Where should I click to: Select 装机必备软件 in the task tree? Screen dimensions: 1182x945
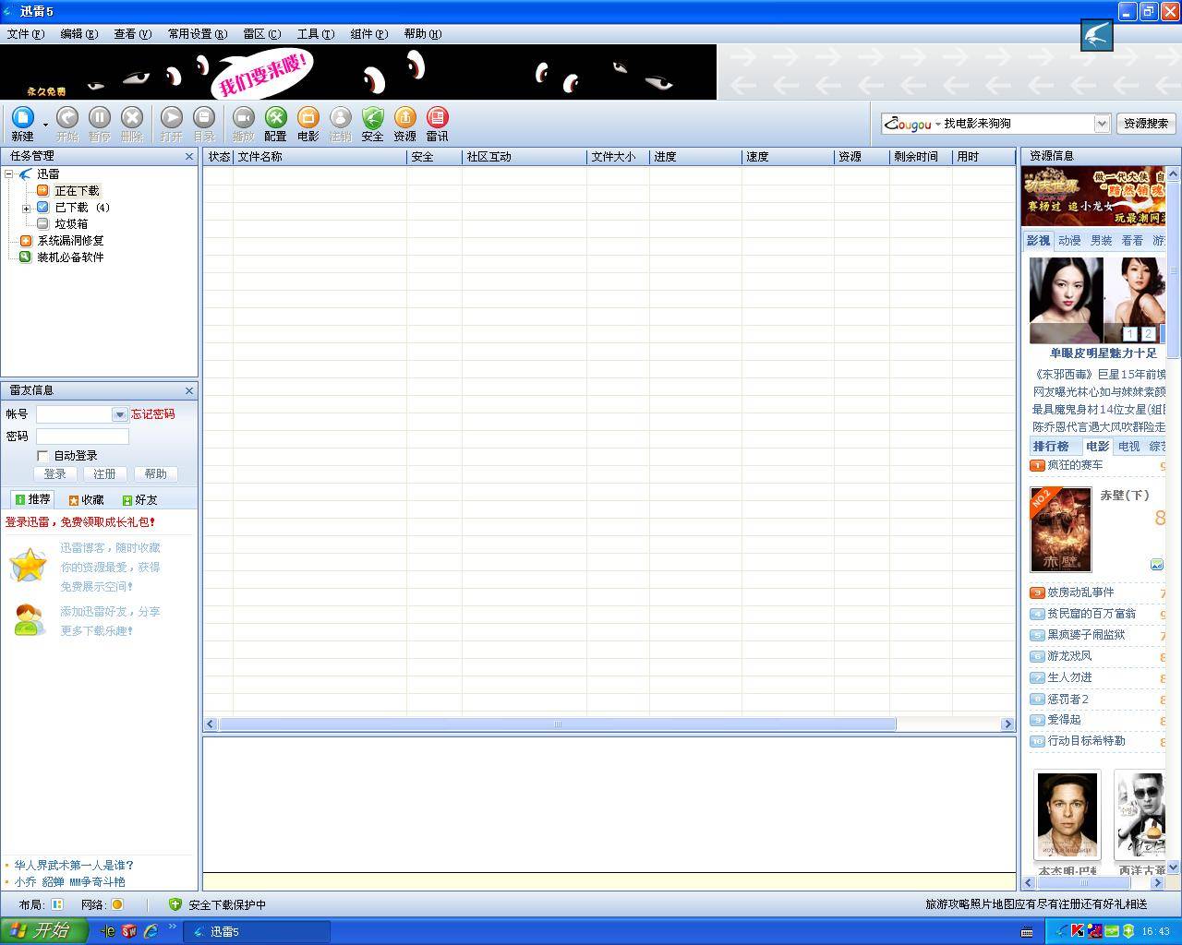(70, 257)
